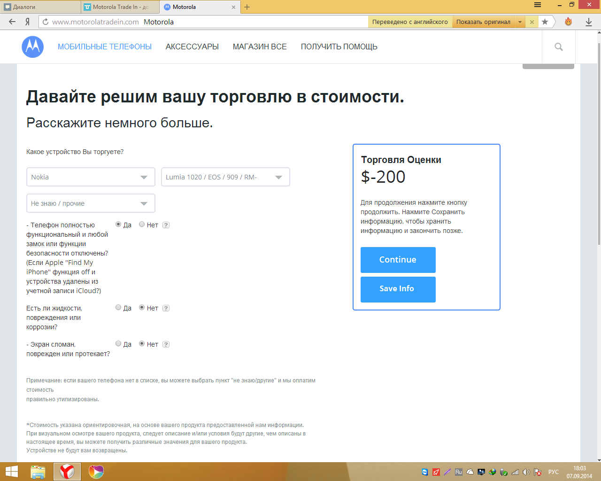The width and height of the screenshot is (601, 481).
Task: Click the red paper plane tray icon
Action: [x=436, y=472]
